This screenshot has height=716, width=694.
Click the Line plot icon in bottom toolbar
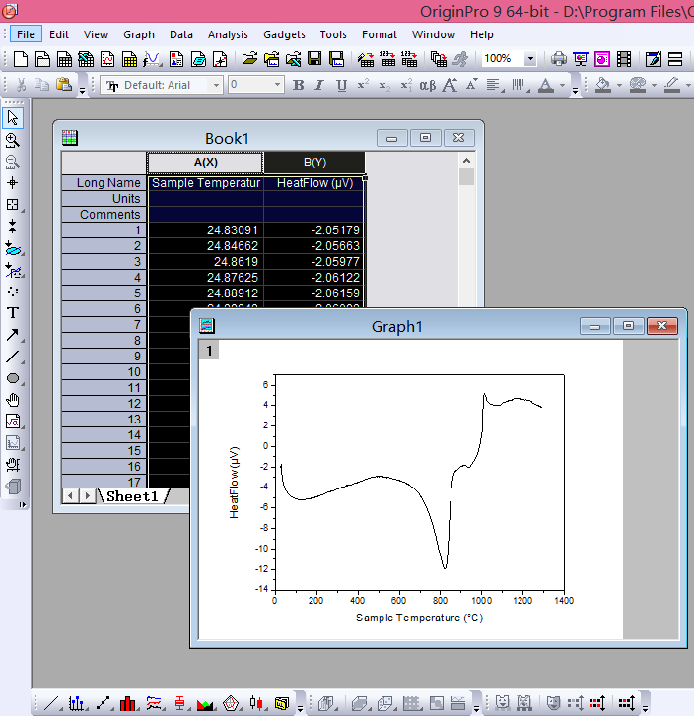52,703
